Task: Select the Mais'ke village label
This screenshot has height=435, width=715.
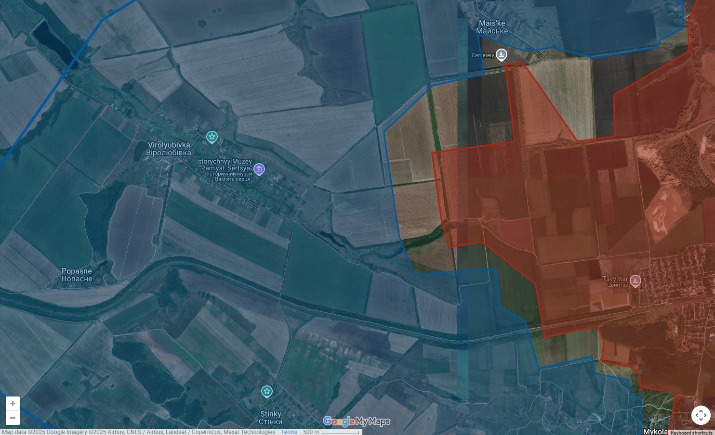Action: point(492,27)
